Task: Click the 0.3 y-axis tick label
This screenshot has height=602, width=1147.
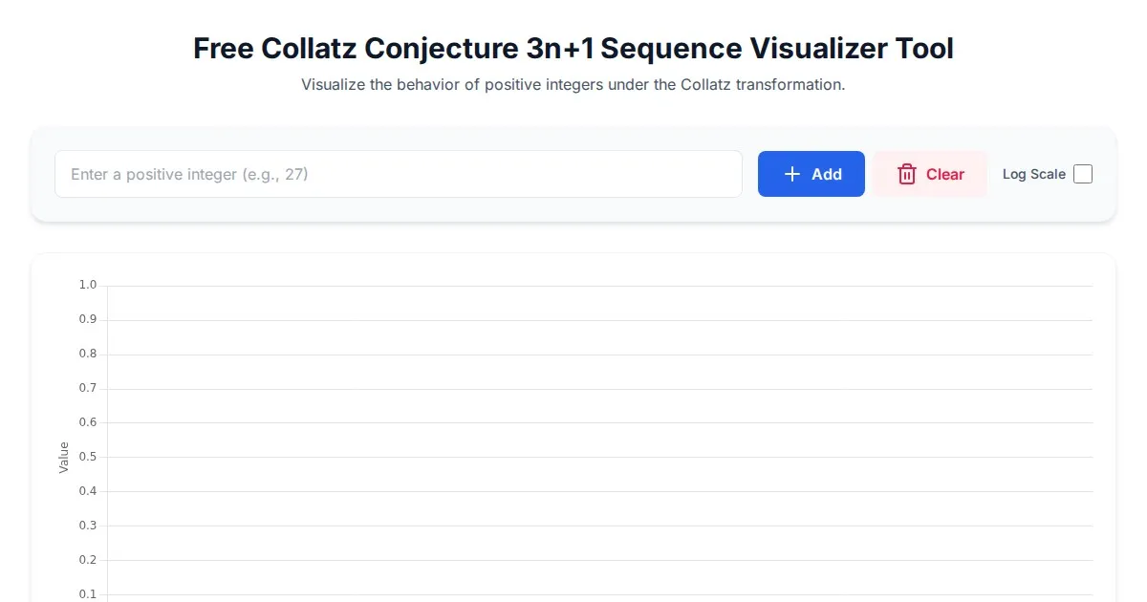Action: coord(88,526)
